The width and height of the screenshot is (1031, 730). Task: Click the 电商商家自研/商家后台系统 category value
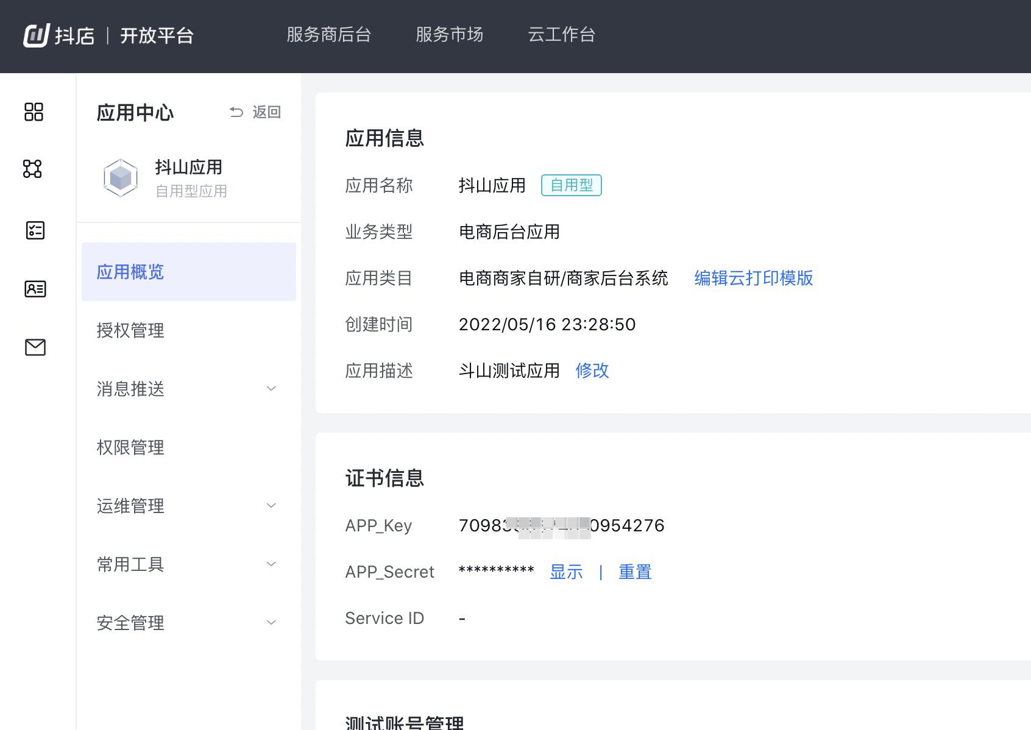[564, 278]
